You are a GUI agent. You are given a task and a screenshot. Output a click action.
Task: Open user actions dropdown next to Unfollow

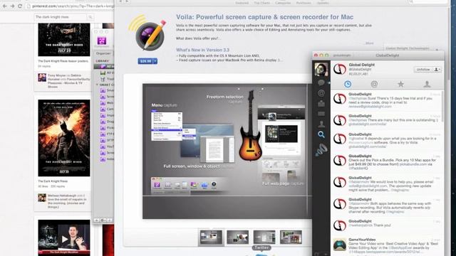[437, 70]
